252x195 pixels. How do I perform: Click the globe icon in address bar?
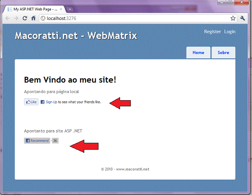(43, 18)
